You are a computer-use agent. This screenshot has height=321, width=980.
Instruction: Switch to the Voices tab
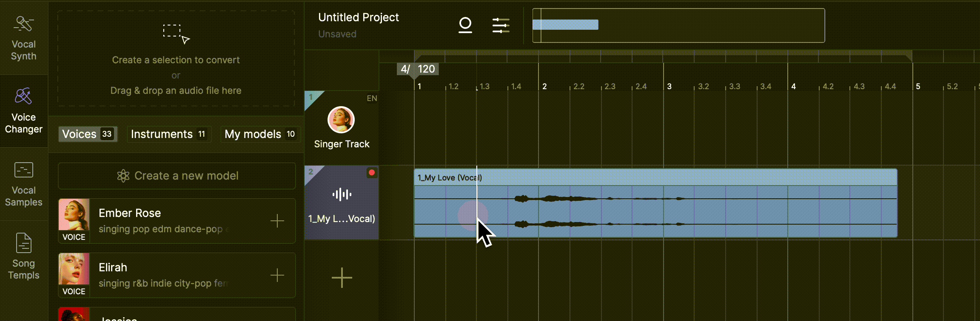coord(88,134)
